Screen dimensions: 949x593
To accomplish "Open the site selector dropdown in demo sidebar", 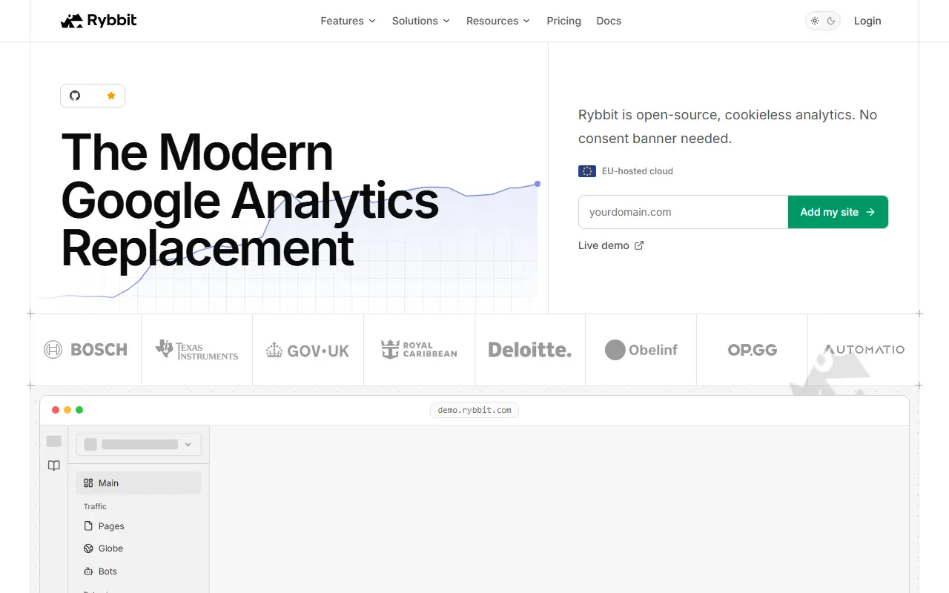I will click(139, 445).
